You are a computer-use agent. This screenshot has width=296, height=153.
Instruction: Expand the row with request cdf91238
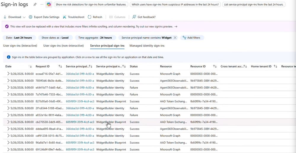(8, 136)
